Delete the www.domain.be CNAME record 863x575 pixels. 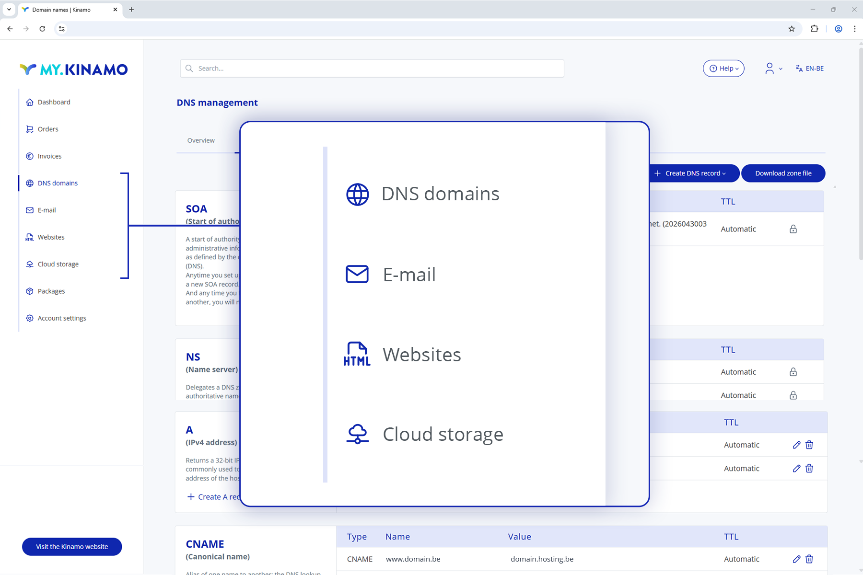(809, 559)
